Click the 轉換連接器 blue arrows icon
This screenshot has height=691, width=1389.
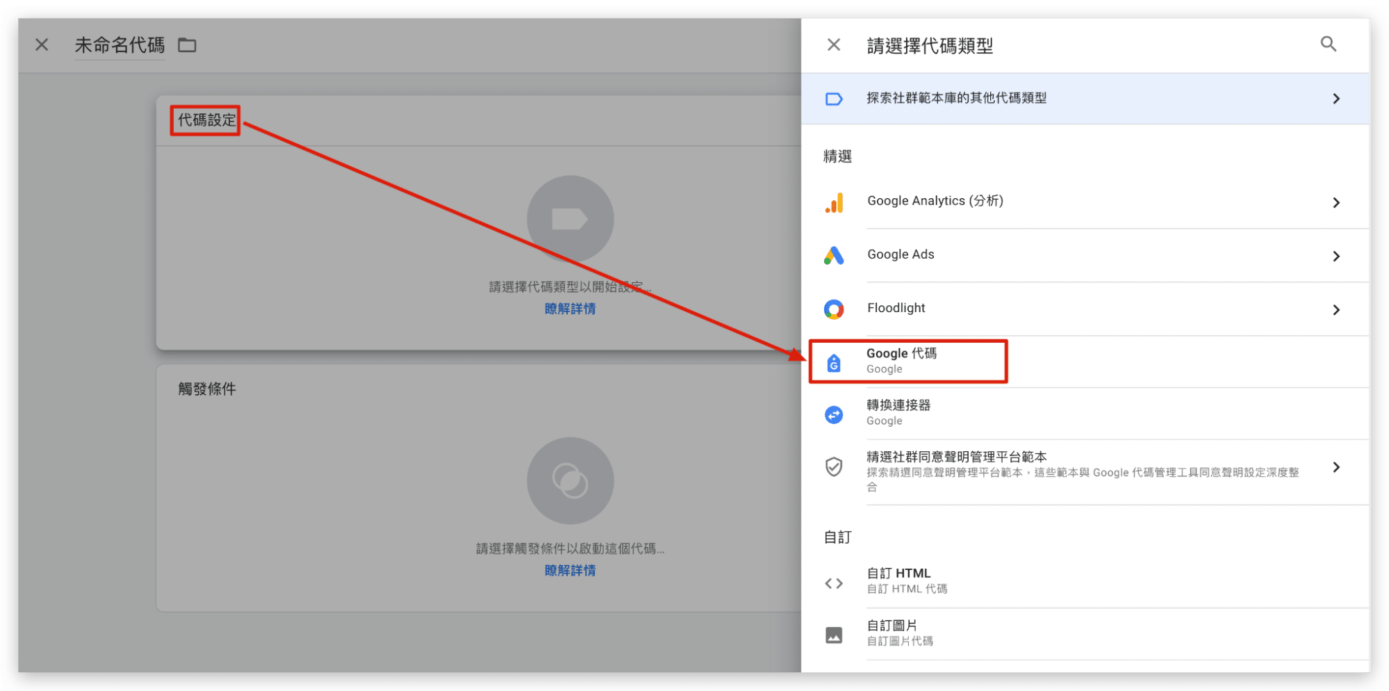click(834, 415)
